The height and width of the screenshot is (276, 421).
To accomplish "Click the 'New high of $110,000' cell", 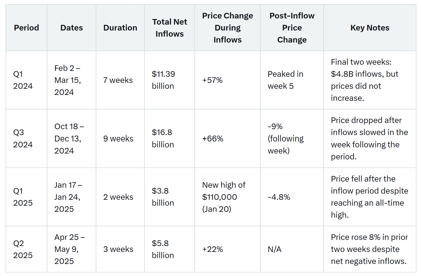I will pyautogui.click(x=224, y=197).
